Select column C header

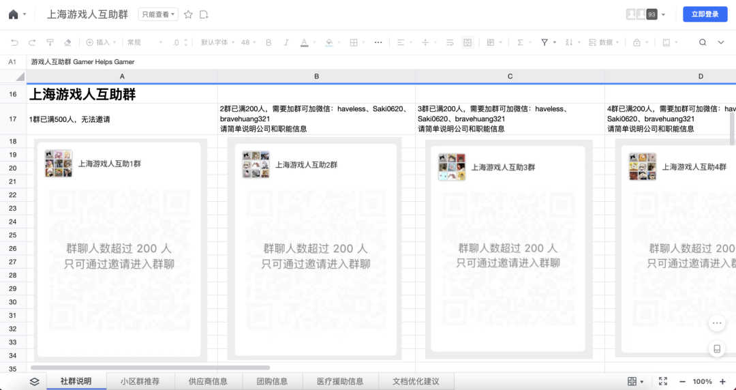[x=510, y=76]
